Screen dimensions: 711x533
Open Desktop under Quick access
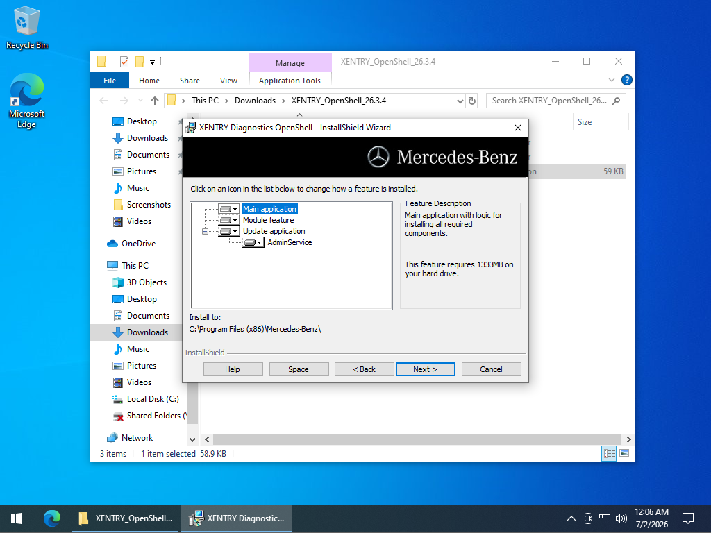click(142, 121)
